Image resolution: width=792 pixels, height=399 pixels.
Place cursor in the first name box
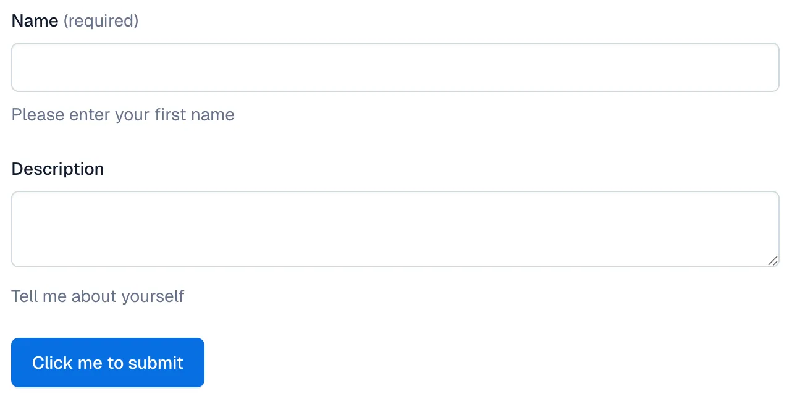[x=395, y=67]
